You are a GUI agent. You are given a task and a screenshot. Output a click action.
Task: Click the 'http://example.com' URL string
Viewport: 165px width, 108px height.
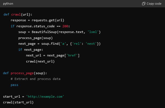click(45, 97)
